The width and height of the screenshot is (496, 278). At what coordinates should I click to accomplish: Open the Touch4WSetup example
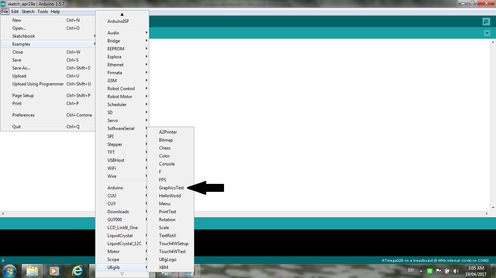pos(171,244)
